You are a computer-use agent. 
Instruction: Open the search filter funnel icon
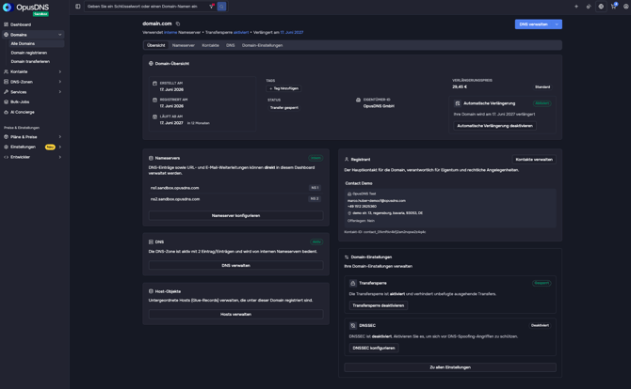(x=211, y=7)
